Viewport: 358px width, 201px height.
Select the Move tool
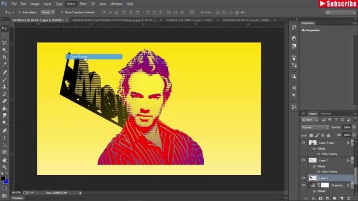[4, 28]
